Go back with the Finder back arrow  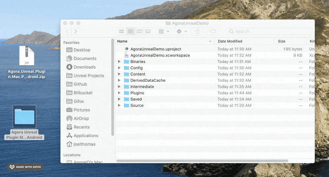pyautogui.click(x=67, y=31)
